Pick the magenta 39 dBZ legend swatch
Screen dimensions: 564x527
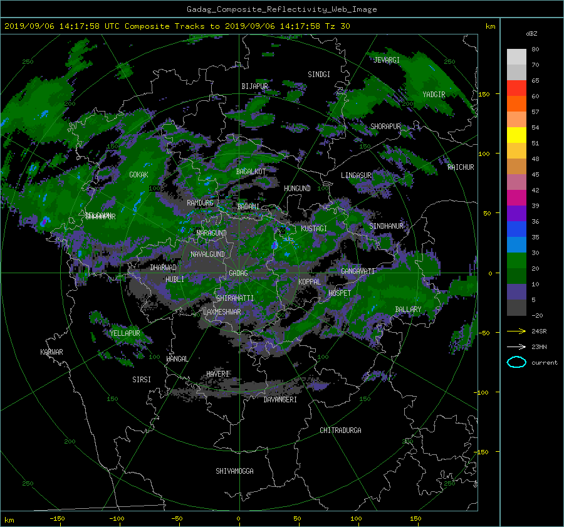[516, 198]
